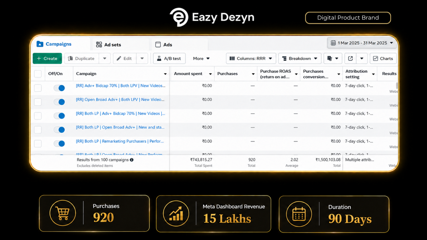427x240 pixels.
Task: Open the More menu
Action: point(201,58)
